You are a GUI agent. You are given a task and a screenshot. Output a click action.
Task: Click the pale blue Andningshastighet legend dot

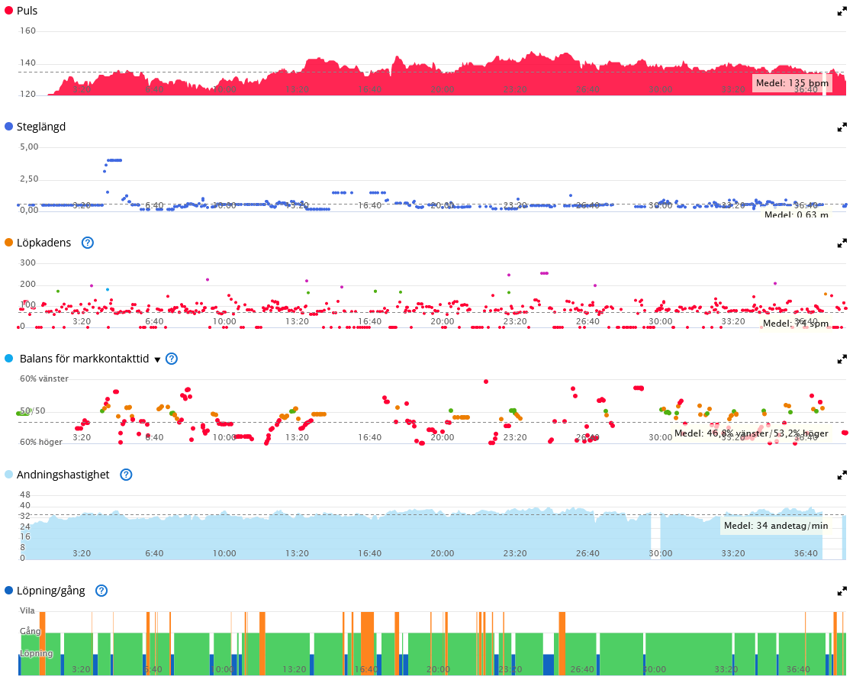[8, 474]
